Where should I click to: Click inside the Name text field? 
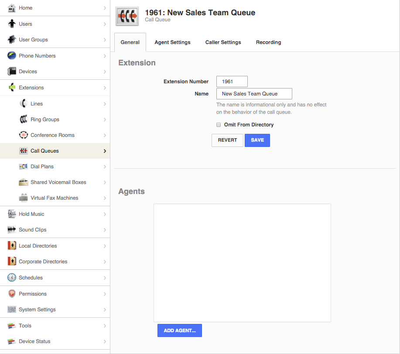[254, 94]
